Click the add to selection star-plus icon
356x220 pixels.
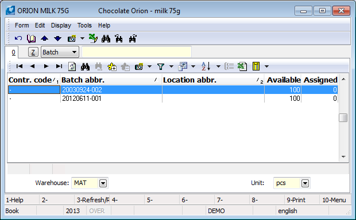112,66
